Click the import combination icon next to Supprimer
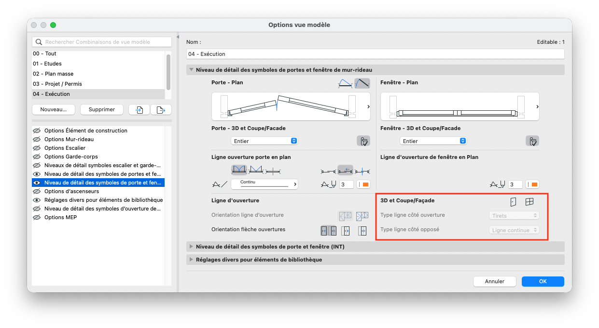Image resolution: width=599 pixels, height=328 pixels. click(139, 110)
